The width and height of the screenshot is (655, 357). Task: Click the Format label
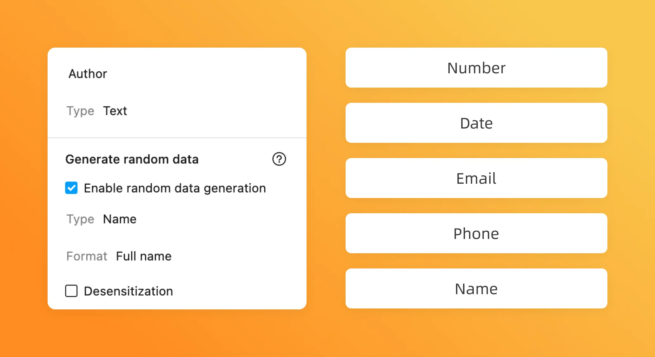(87, 256)
